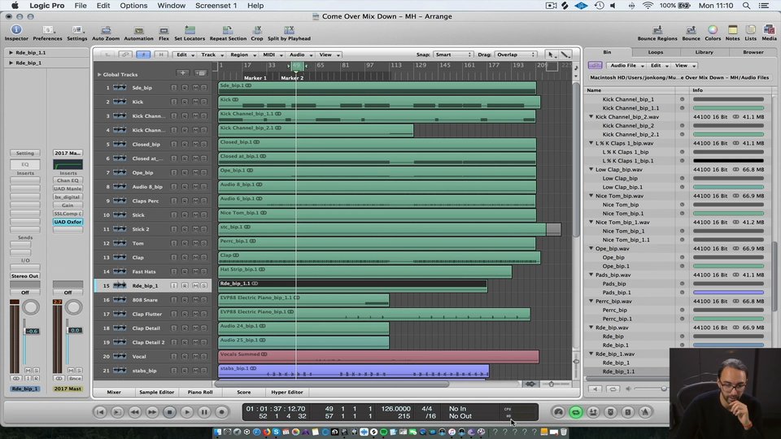Viewport: 781px width, 439px height.
Task: Toggle input monitoring on Tom track
Action: tap(174, 243)
